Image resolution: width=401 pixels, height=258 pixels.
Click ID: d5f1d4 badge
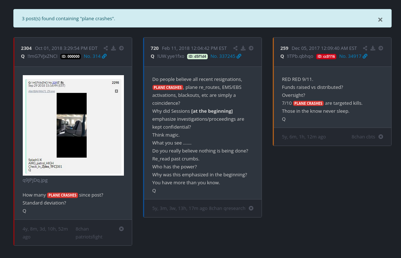(x=198, y=56)
